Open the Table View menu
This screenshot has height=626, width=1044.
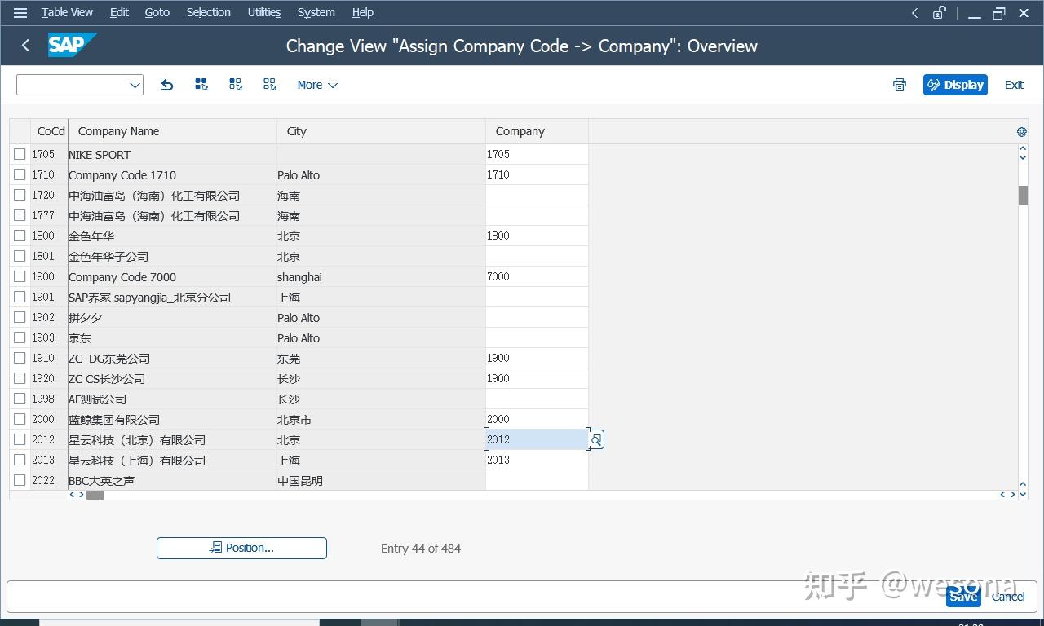point(66,12)
